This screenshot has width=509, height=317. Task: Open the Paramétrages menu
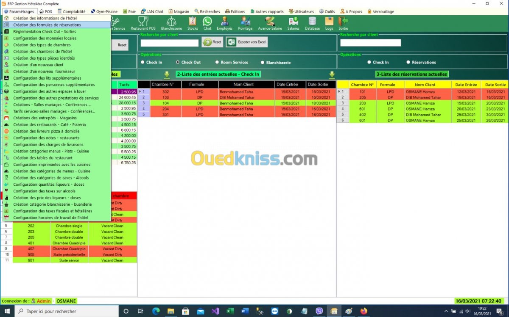(20, 11)
